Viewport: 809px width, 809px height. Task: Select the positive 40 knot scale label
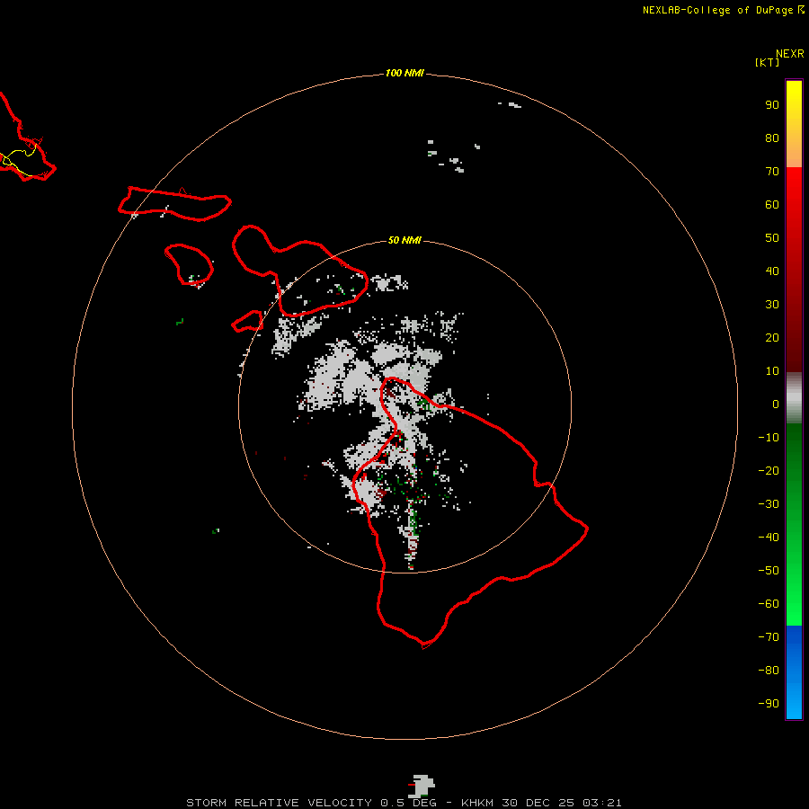pyautogui.click(x=772, y=271)
